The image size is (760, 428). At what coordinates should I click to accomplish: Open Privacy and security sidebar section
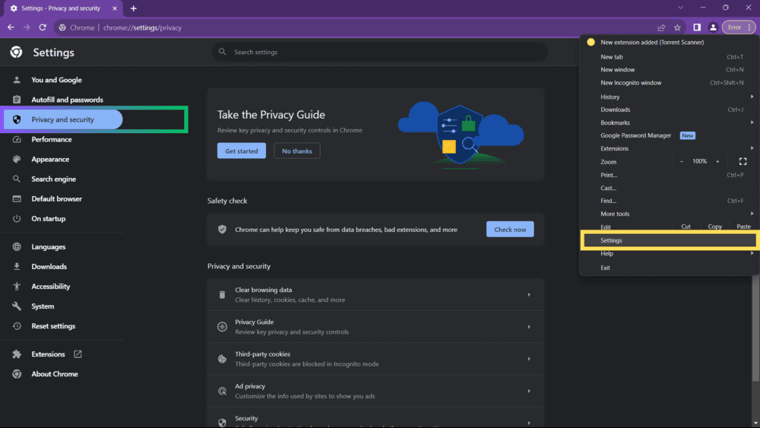[63, 119]
